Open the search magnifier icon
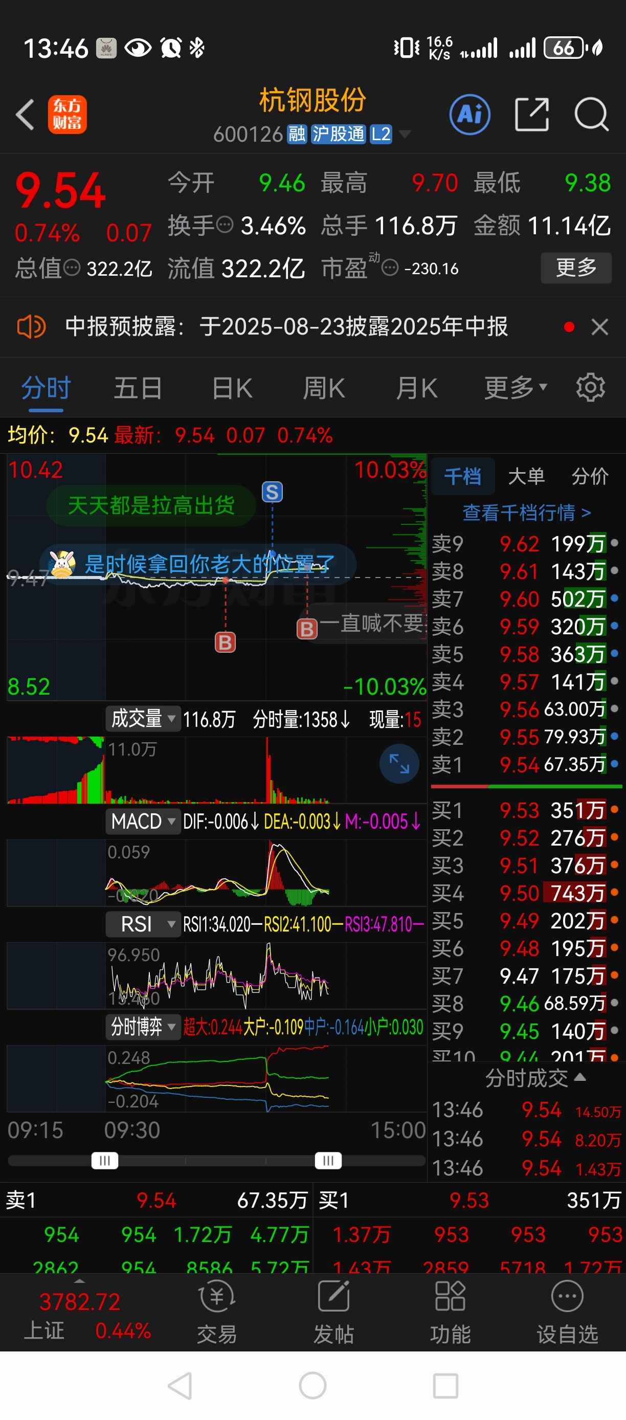Screen dimensions: 626x1420 (x=591, y=115)
